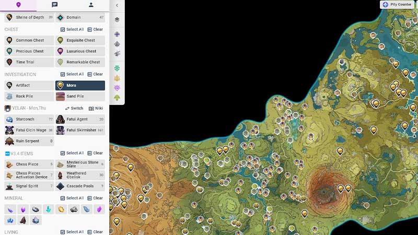Open the Yelan Wiki link
Viewport: 418px width, 235px height.
[96, 108]
